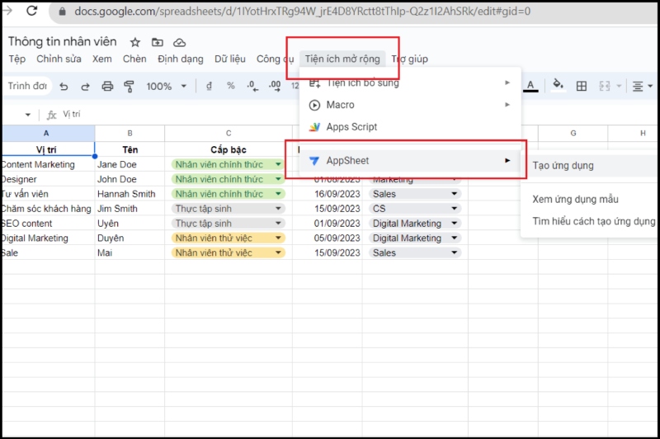Click the Trình đơn search box

click(27, 86)
